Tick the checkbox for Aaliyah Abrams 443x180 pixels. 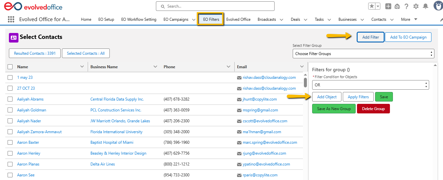click(x=10, y=99)
